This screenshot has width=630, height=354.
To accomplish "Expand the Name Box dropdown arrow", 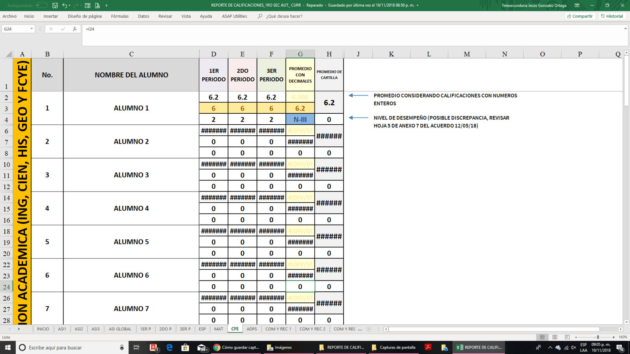I will [31, 29].
